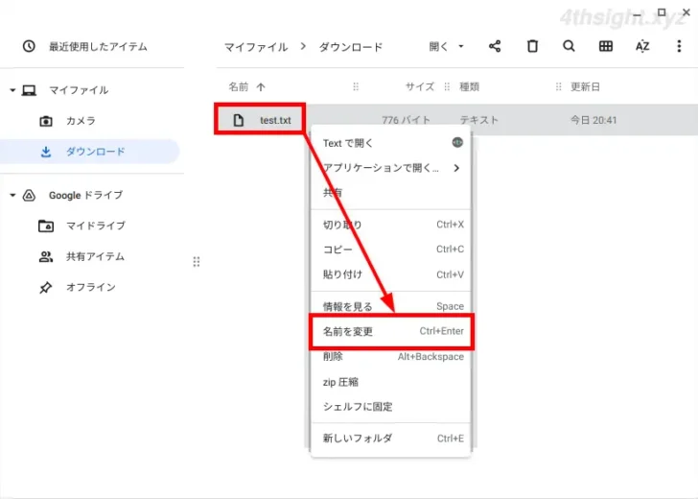Click column grip after 名前 header
This screenshot has height=499, width=698.
[356, 87]
